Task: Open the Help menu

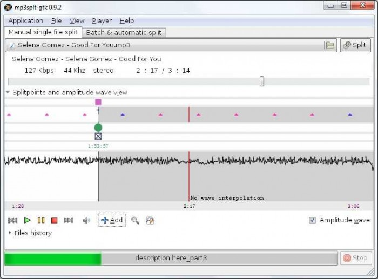Action: click(x=127, y=20)
